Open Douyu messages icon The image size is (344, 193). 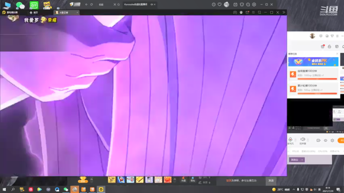(x=248, y=4)
